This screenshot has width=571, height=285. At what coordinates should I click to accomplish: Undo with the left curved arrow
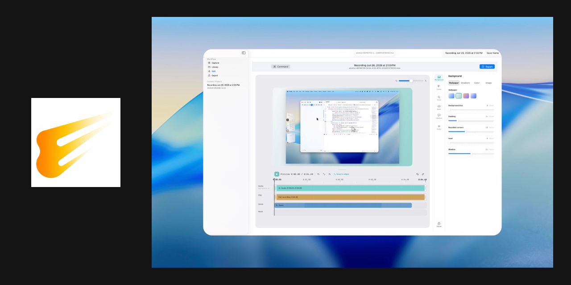tap(418, 174)
